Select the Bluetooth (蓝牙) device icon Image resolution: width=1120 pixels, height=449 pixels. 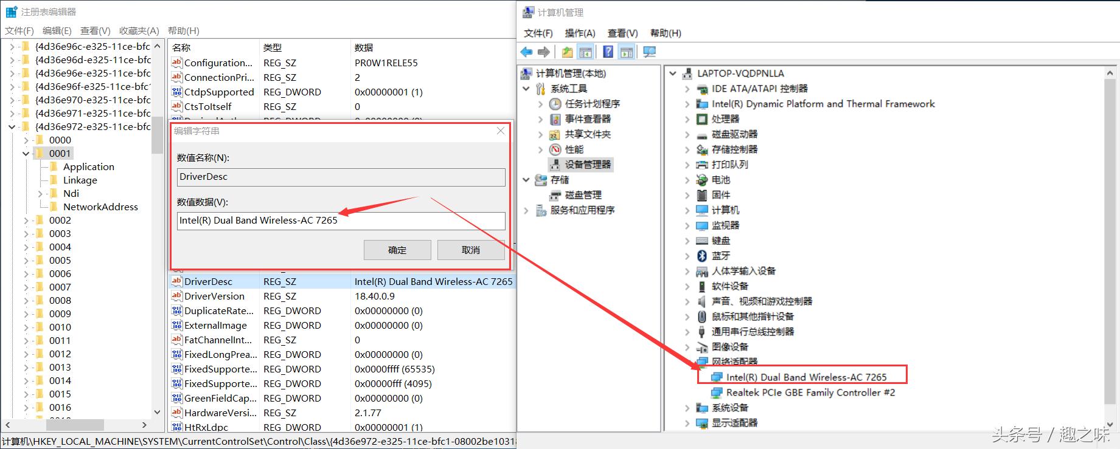702,256
